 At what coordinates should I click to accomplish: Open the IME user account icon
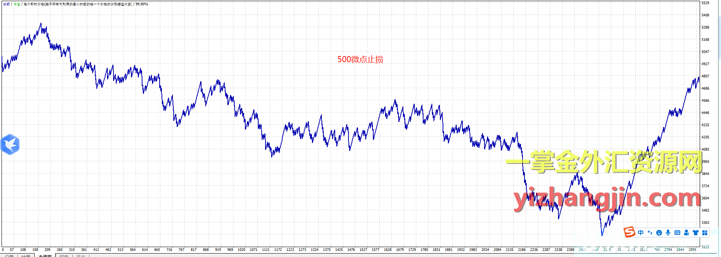point(686,233)
